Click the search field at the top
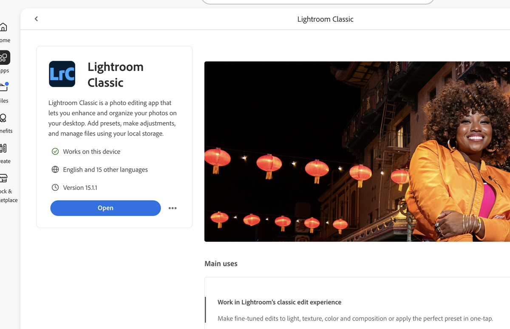 click(x=317, y=1)
